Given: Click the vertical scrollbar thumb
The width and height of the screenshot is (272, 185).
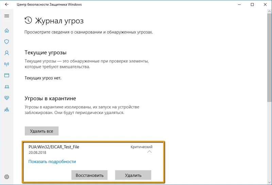Looking at the screenshot, I should 269,57.
